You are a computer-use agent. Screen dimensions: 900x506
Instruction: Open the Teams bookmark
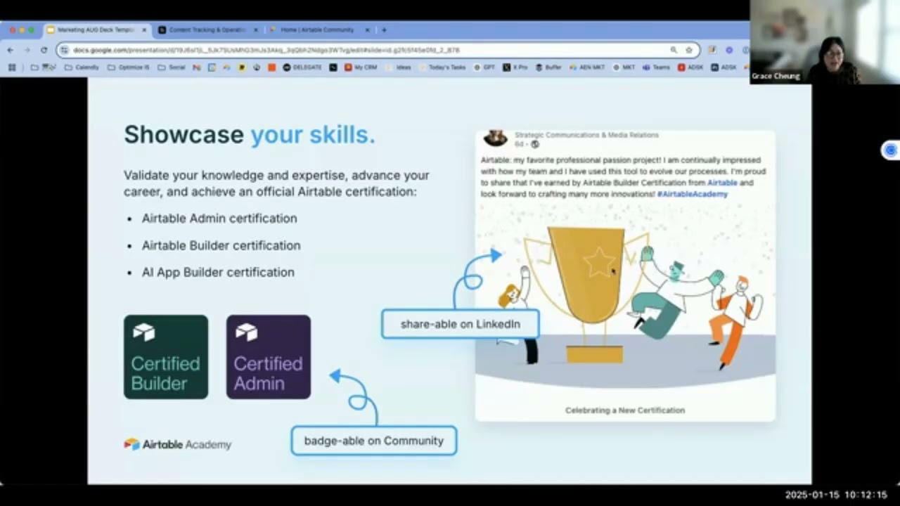[655, 67]
